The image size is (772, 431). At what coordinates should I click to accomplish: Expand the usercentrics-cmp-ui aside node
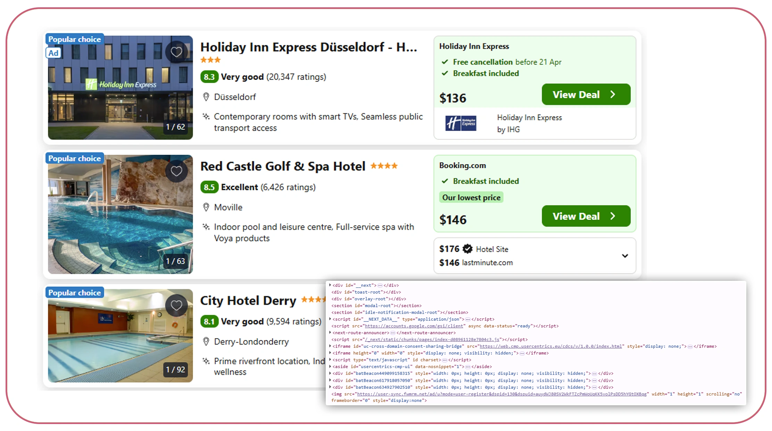click(x=330, y=367)
